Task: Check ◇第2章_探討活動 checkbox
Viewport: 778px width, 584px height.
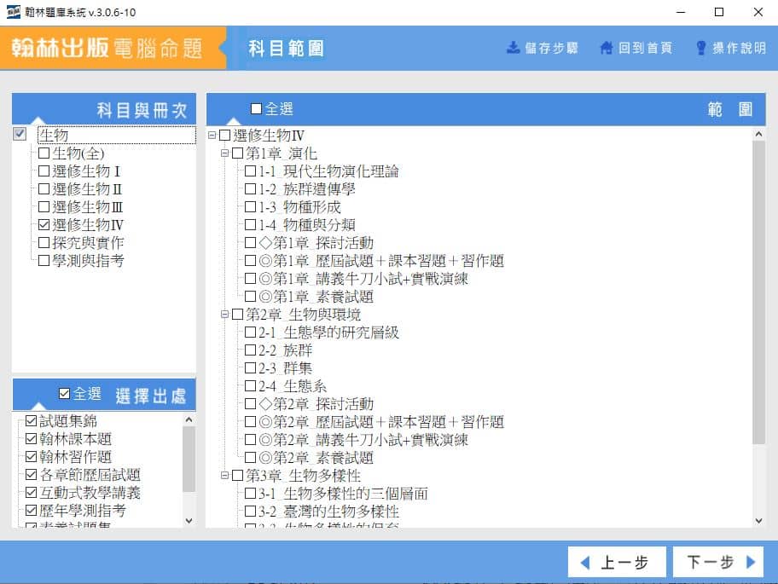Action: [251, 404]
